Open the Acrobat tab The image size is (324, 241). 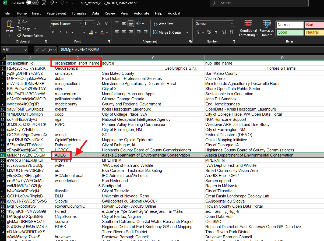[174, 13]
